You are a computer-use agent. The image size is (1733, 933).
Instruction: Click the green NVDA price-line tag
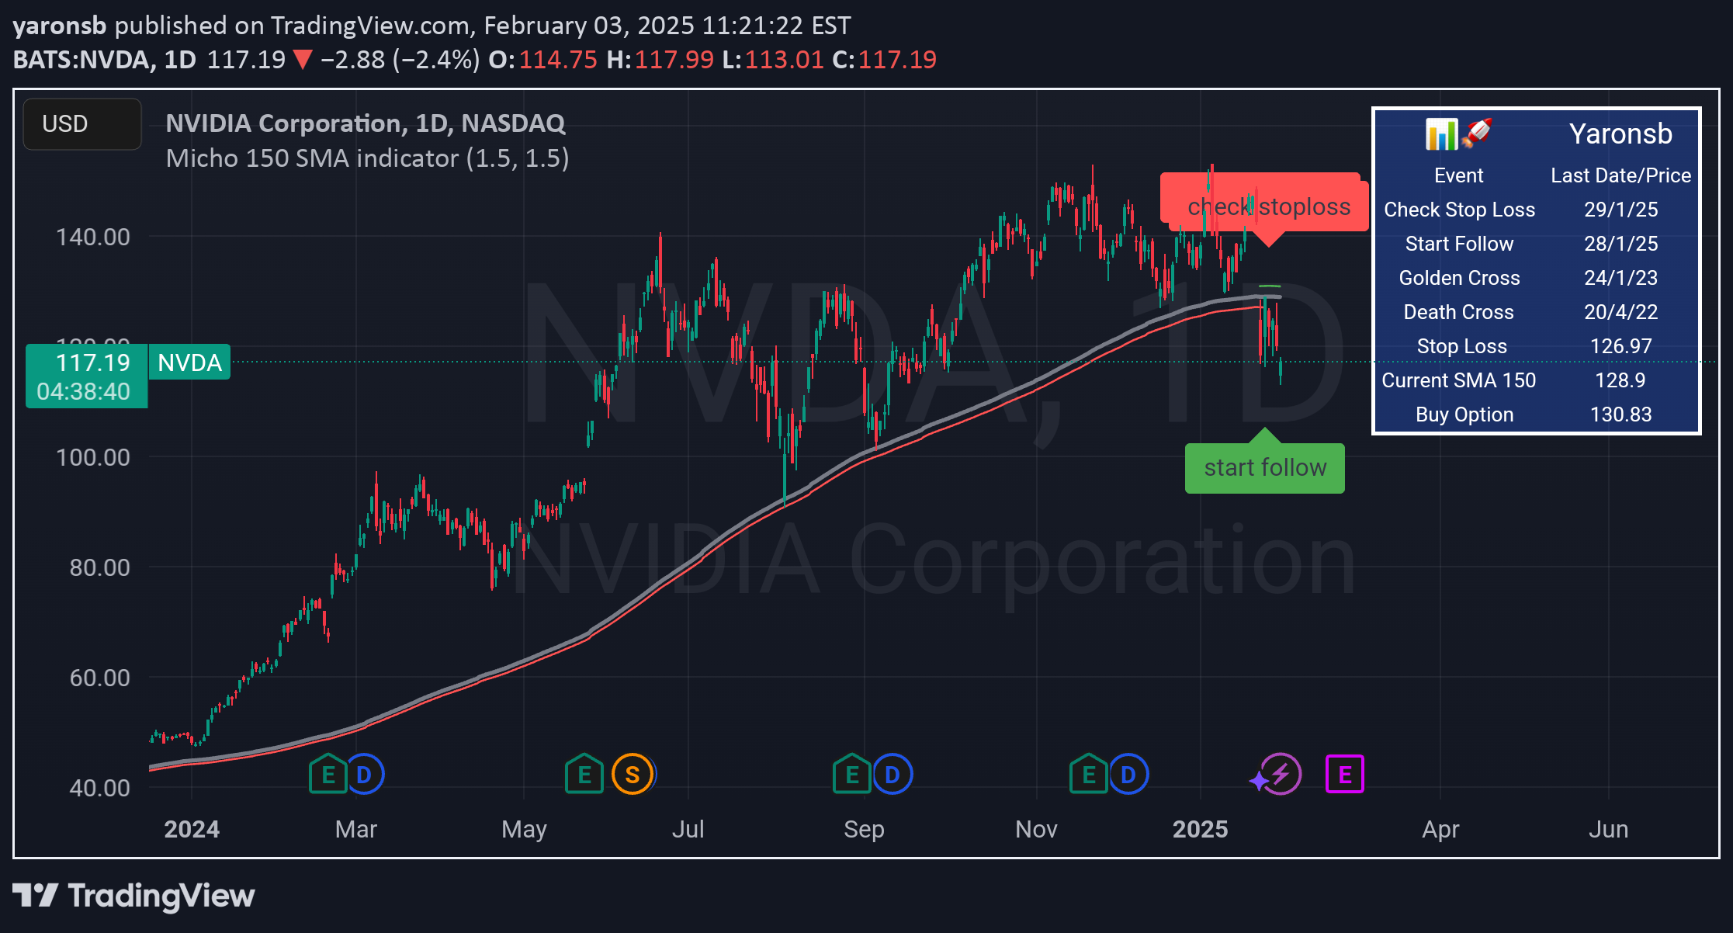click(x=189, y=362)
